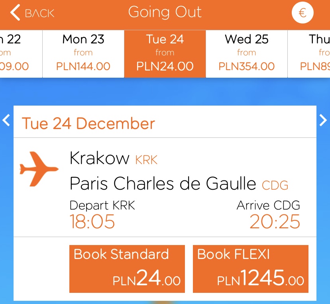
Task: Select the Tue 24 date tab
Action: [165, 54]
